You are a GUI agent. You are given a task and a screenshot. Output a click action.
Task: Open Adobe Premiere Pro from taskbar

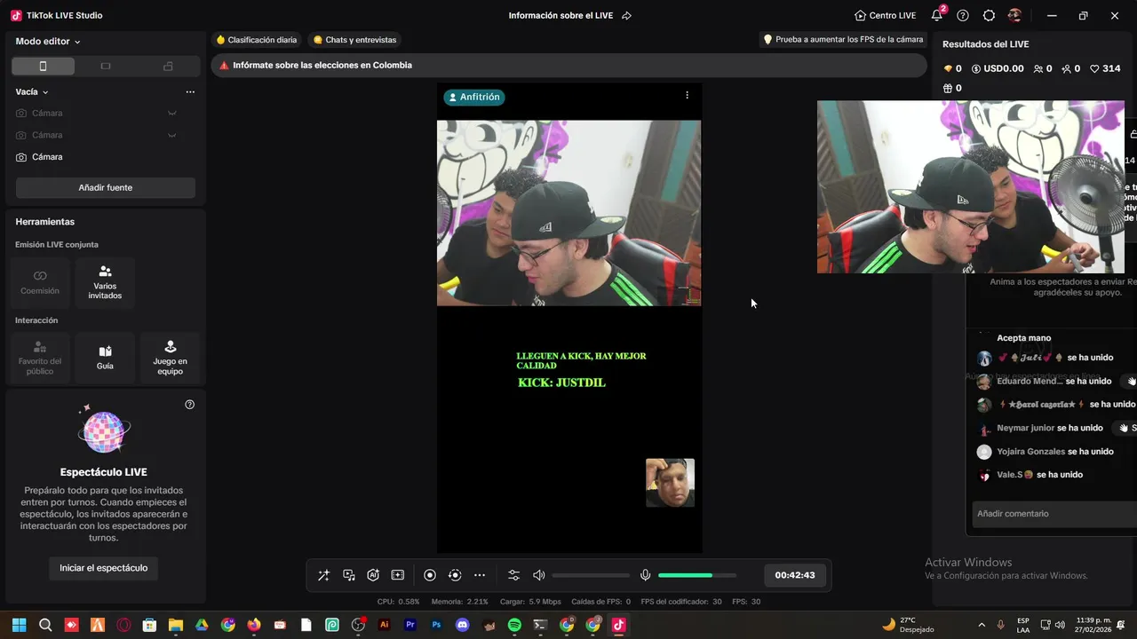[410, 625]
